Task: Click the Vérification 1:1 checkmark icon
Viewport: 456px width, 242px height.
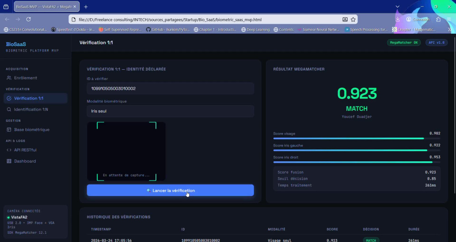Action: point(9,98)
